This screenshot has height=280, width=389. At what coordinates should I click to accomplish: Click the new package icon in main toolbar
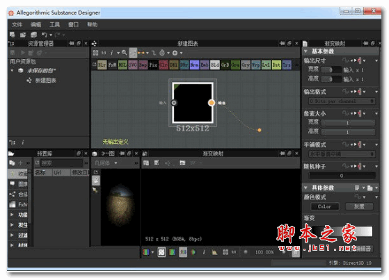pyautogui.click(x=12, y=35)
